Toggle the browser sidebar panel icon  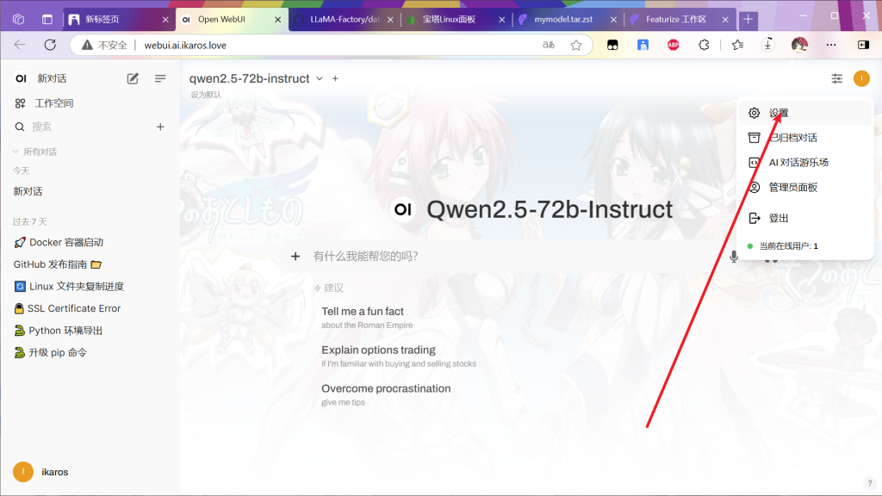coord(863,45)
